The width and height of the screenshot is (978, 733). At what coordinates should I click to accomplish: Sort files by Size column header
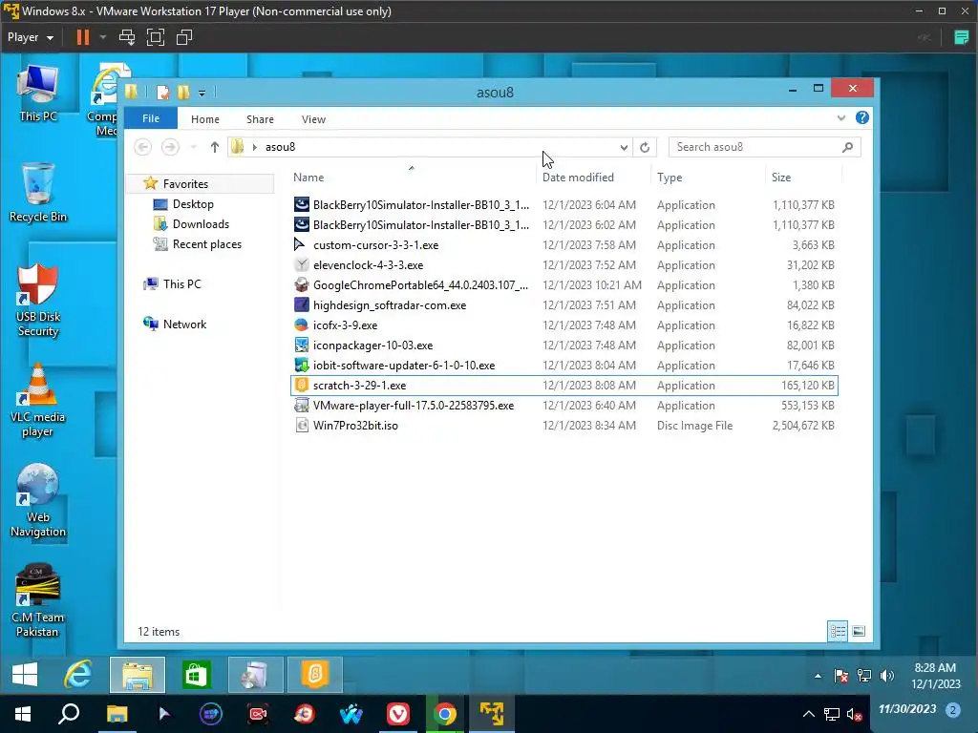[781, 178]
